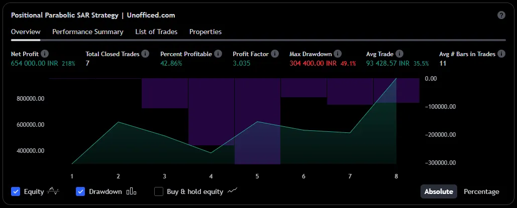Select the Absolute display button
Screen dimensions: 517x208
pyautogui.click(x=439, y=191)
